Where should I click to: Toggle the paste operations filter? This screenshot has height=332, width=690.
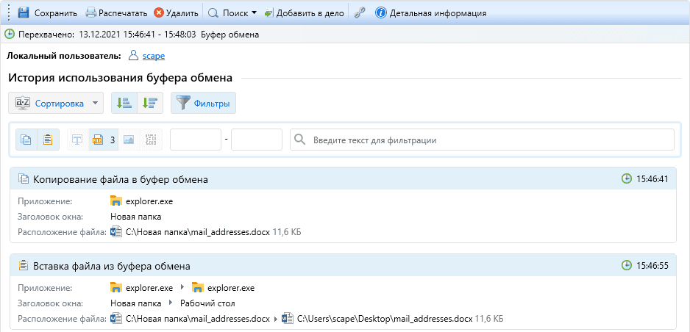point(48,140)
